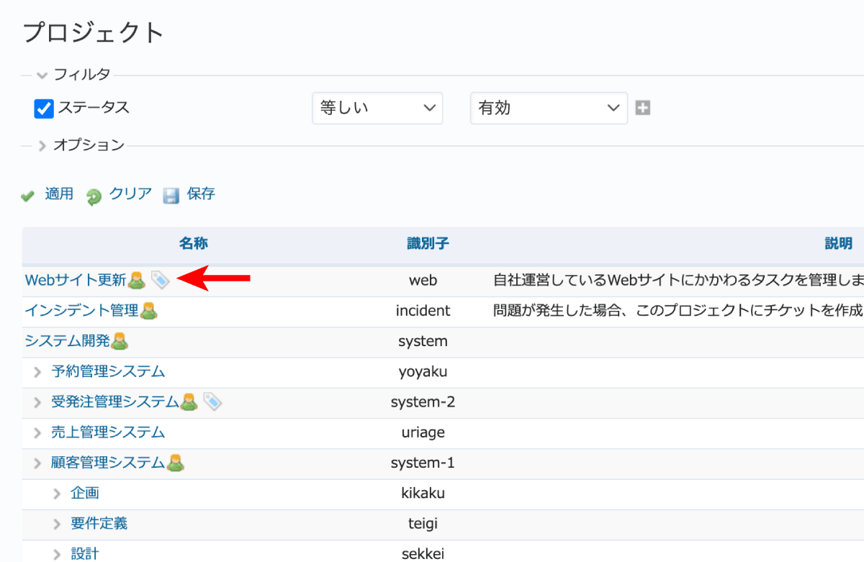Collapse the フィルタ section
864x562 pixels.
[x=42, y=75]
